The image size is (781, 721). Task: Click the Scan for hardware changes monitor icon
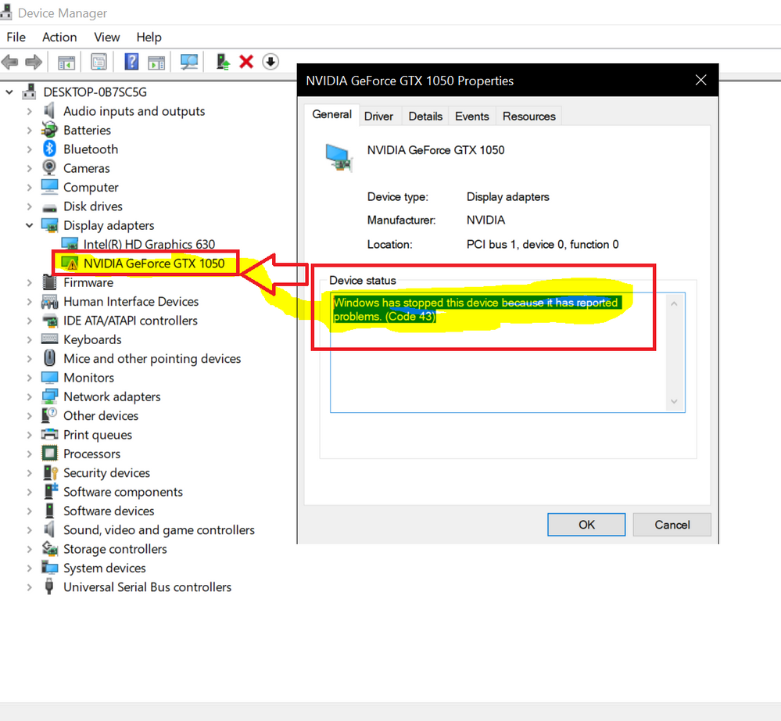188,62
